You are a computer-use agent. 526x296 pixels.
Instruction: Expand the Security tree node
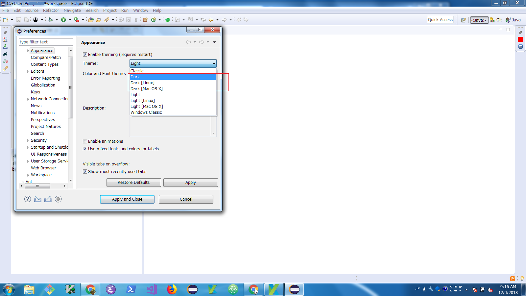[x=28, y=140]
